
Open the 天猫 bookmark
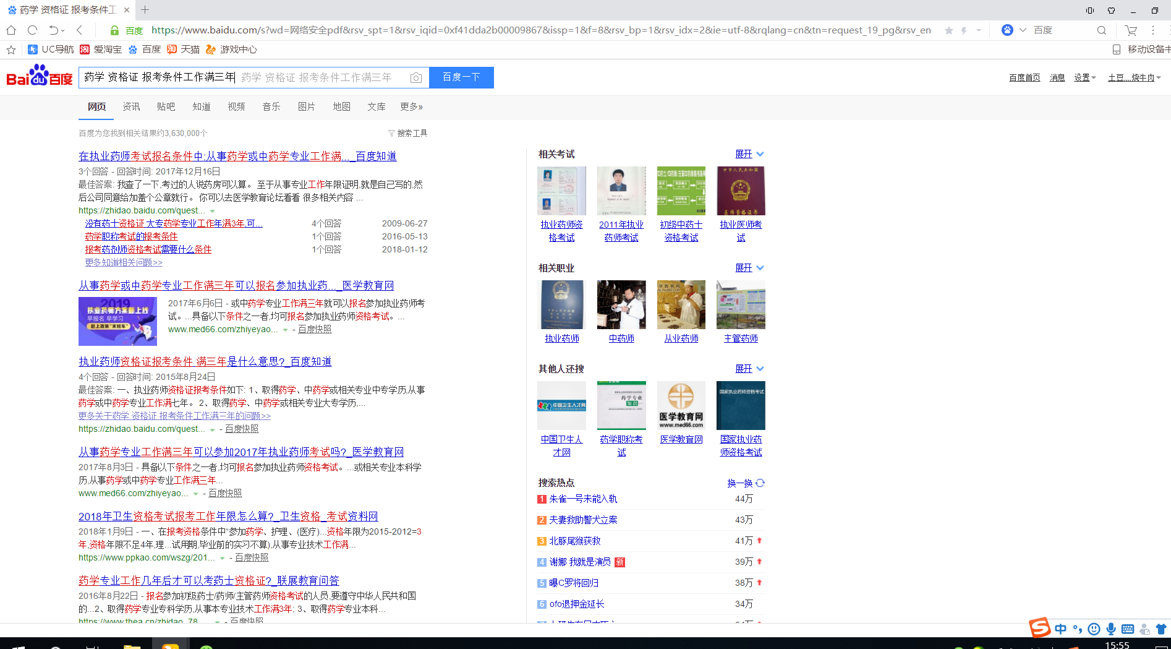[x=183, y=49]
